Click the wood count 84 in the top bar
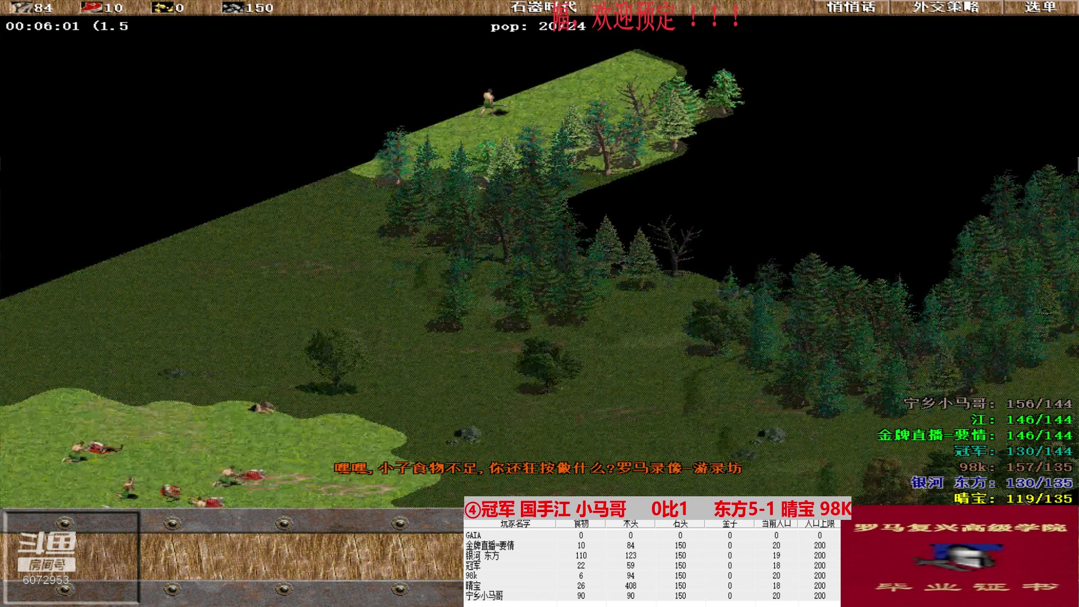The height and width of the screenshot is (607, 1079). pos(43,8)
